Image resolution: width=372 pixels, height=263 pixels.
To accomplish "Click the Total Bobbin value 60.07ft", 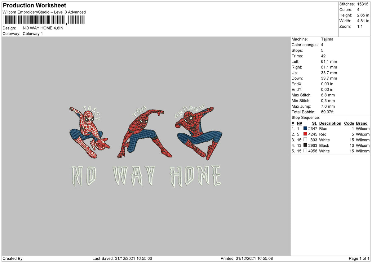I will (327, 112).
